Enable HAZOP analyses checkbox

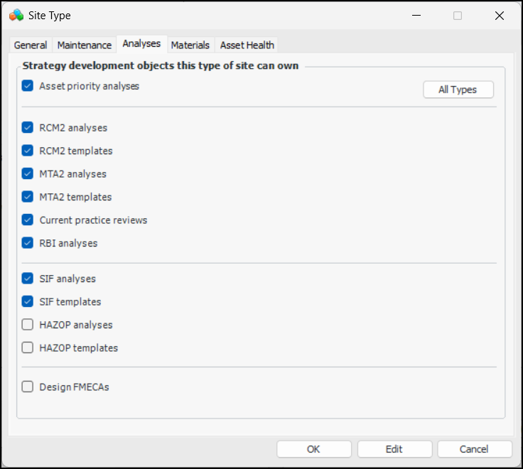(x=28, y=325)
